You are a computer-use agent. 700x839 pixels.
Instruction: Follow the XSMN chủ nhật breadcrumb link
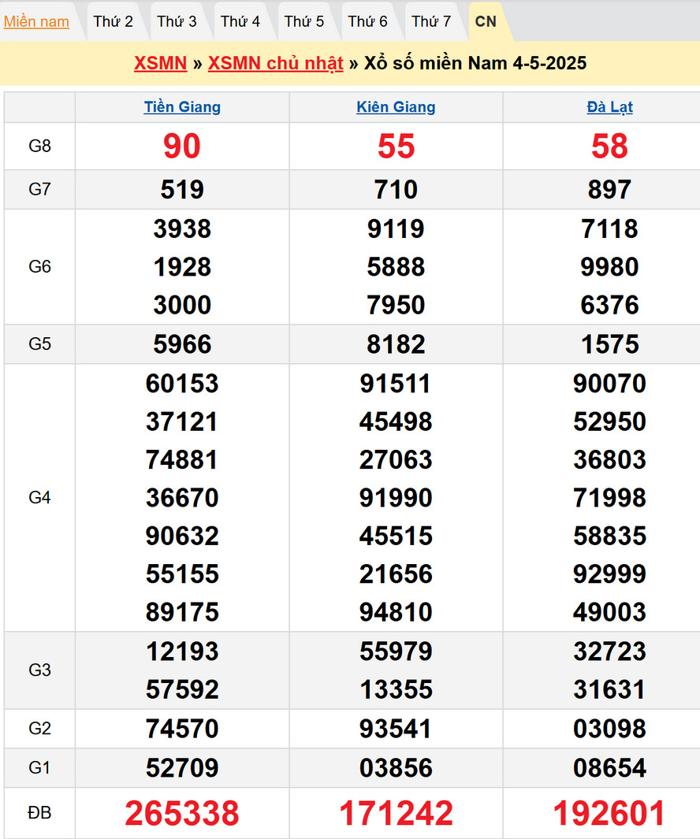[x=275, y=63]
